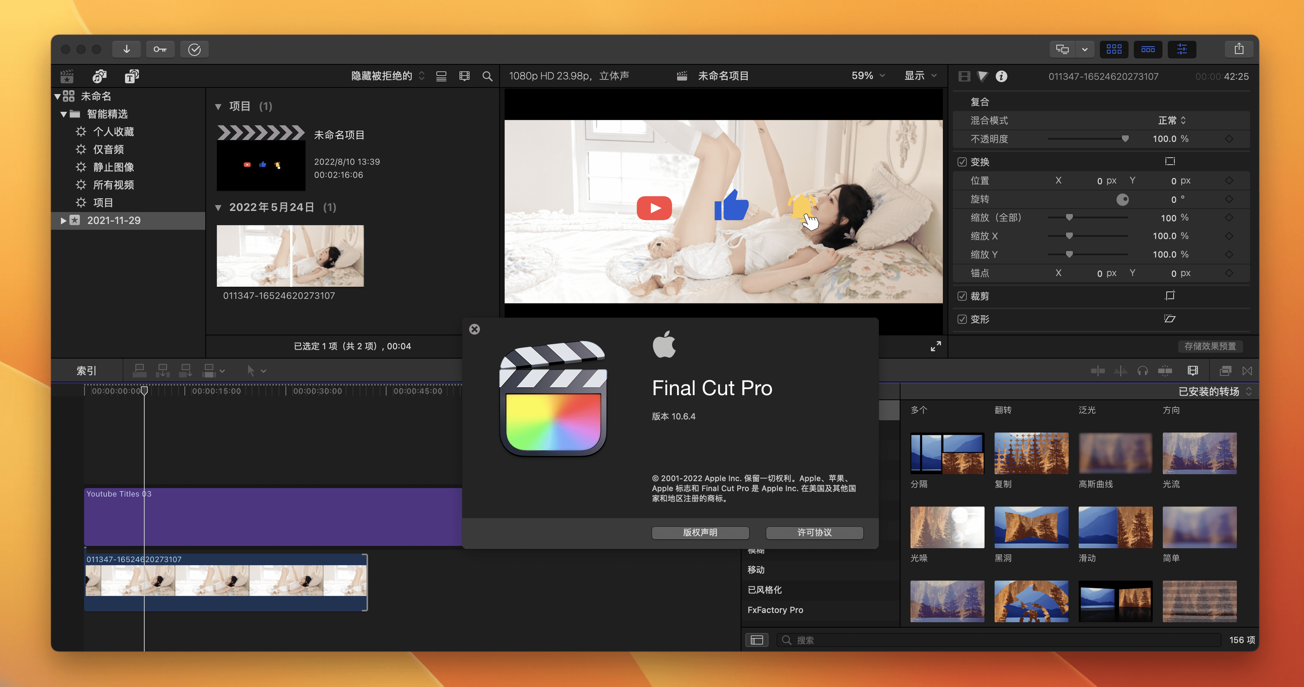Expand the 2021-11-29 event
The height and width of the screenshot is (687, 1304).
pos(63,221)
